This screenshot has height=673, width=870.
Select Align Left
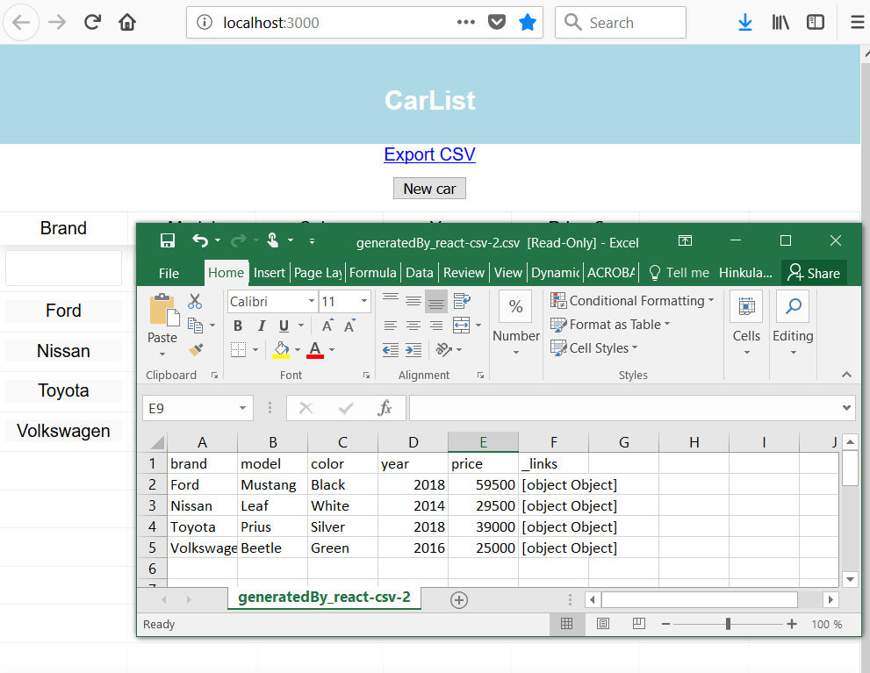pyautogui.click(x=391, y=326)
